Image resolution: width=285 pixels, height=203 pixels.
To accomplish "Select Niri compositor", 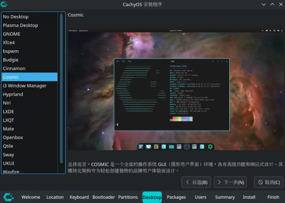I will (30, 103).
